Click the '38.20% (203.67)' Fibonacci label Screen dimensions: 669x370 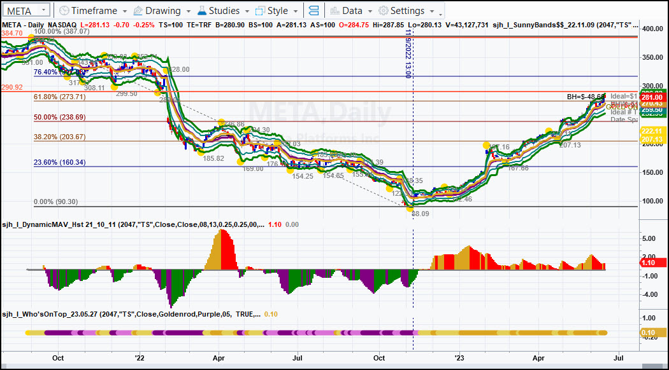pos(60,137)
